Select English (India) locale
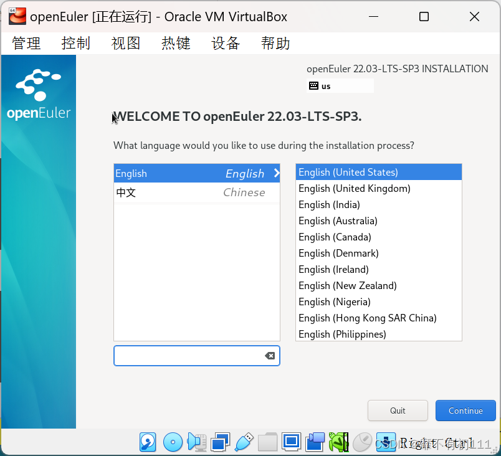This screenshot has height=456, width=501. [379, 205]
